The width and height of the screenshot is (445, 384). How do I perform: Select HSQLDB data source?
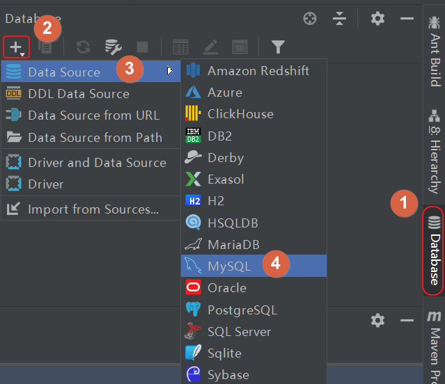(x=254, y=223)
